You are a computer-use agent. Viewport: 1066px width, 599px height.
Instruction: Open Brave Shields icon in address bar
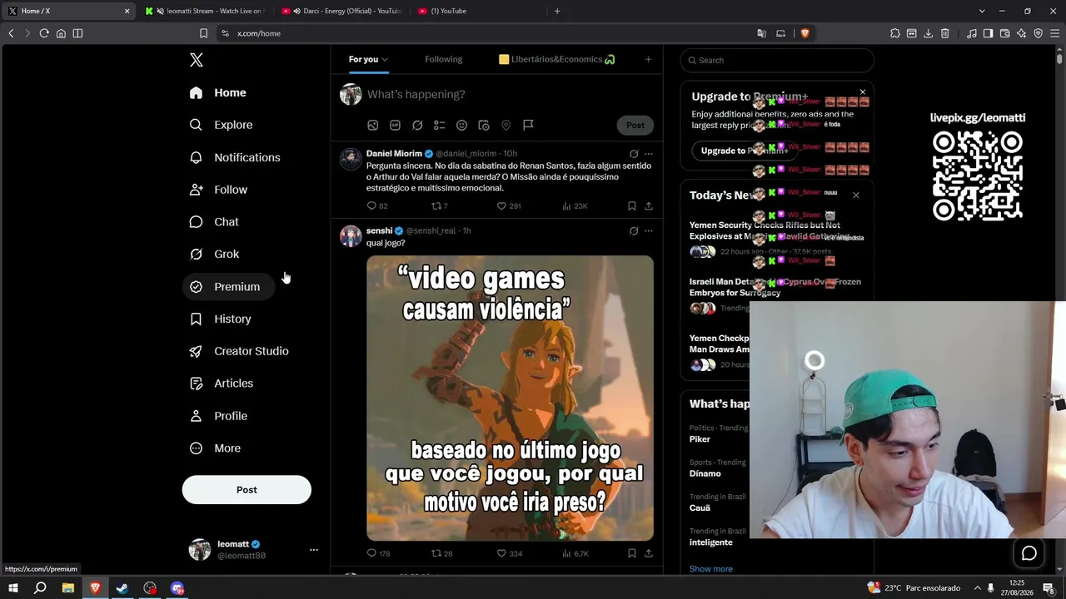coord(804,33)
